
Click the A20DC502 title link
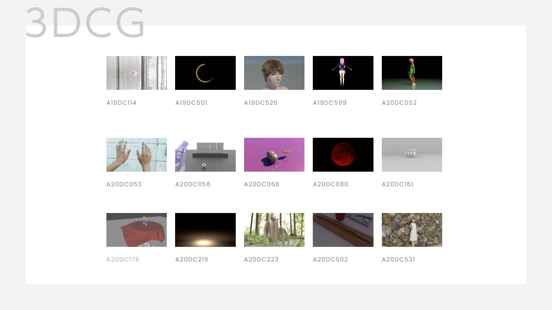pos(330,259)
